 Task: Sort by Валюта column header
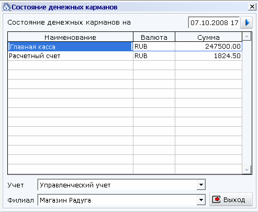click(154, 37)
